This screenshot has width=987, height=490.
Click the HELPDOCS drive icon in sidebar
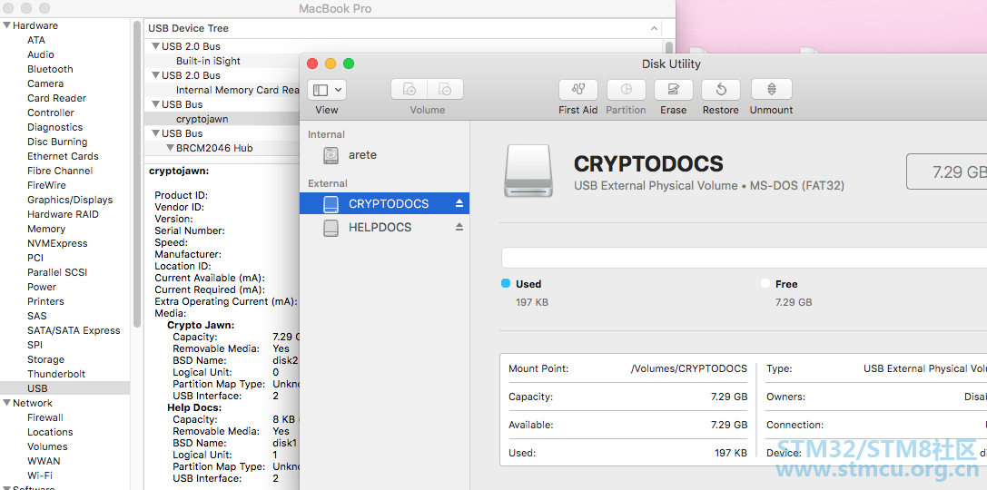(331, 227)
